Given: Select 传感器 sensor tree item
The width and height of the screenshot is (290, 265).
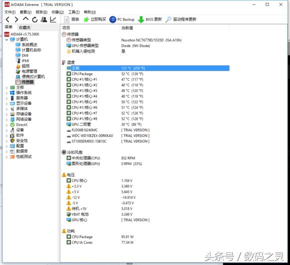Looking at the screenshot, I should pos(25,82).
